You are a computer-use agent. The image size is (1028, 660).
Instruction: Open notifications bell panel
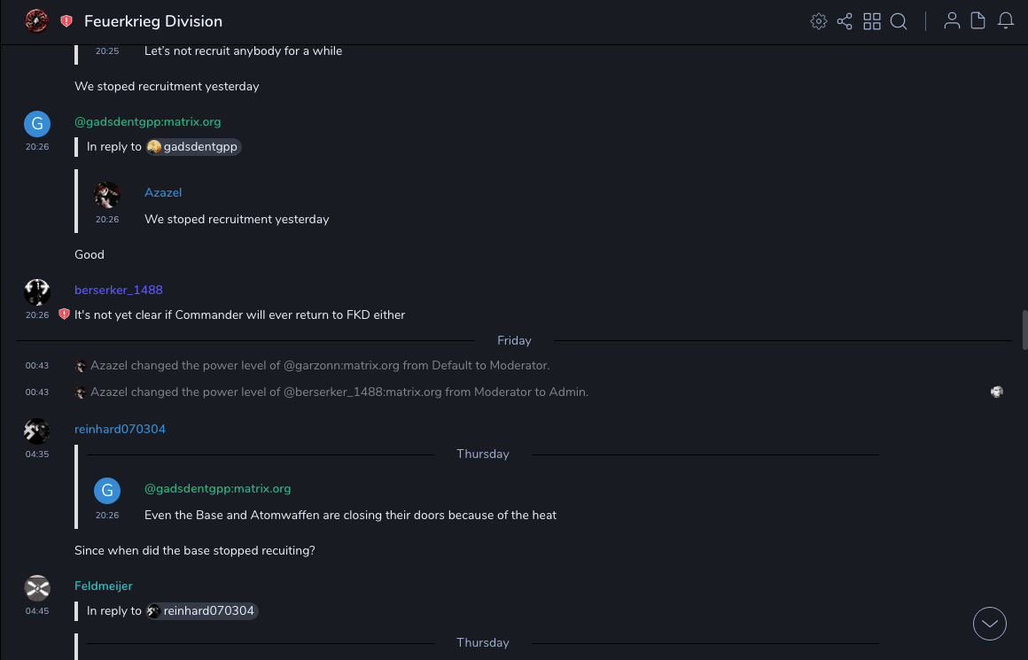[x=1006, y=21]
